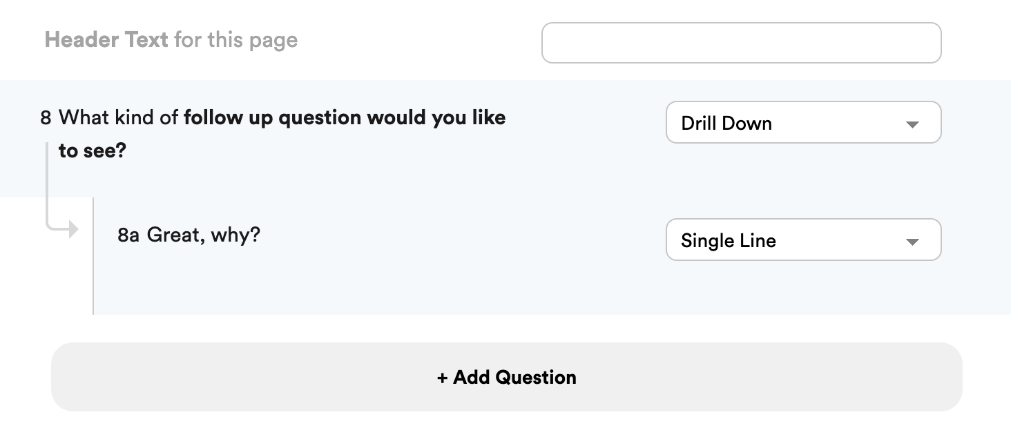
Task: Click the arrow on the Single Line dropdown
Action: pos(912,242)
